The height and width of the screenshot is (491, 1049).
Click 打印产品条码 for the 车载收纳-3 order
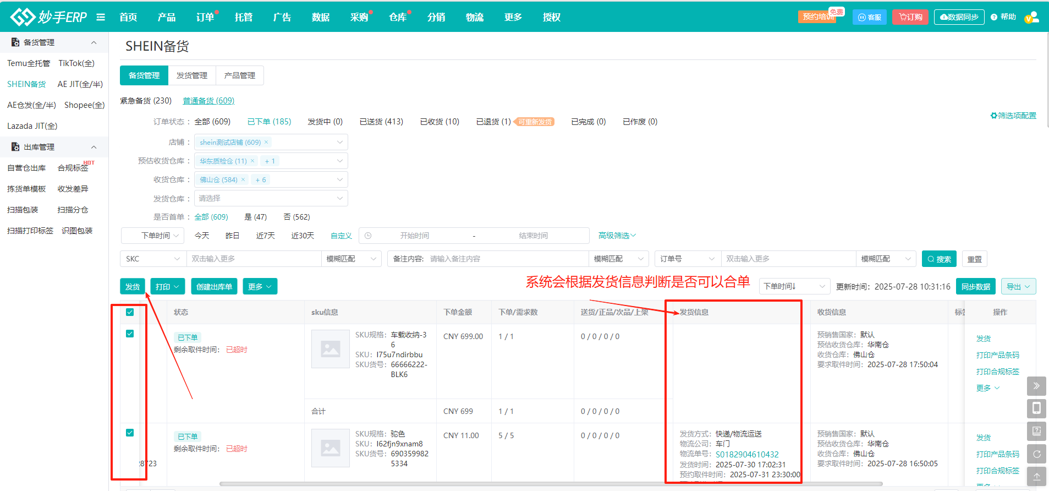(x=998, y=355)
